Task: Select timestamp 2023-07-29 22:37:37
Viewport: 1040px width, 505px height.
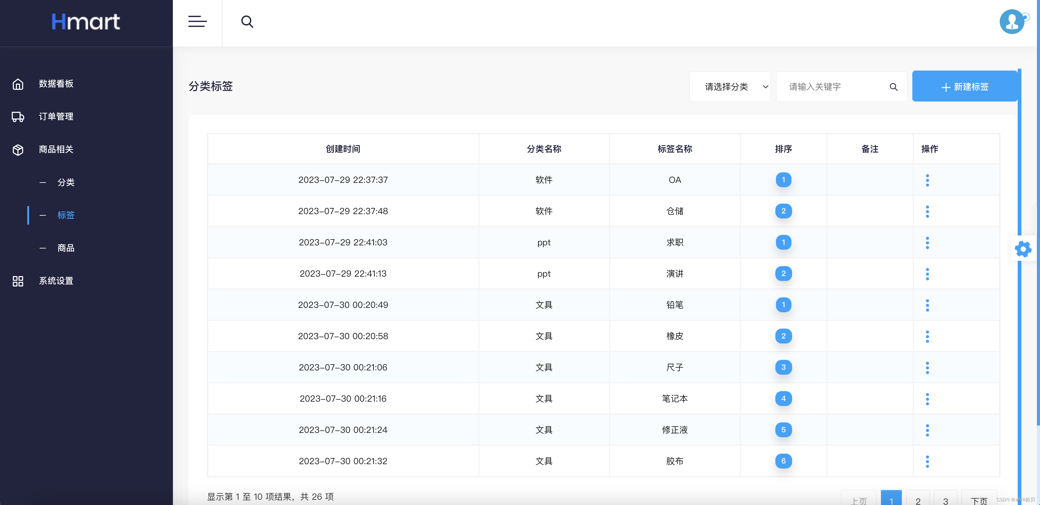Action: [343, 180]
